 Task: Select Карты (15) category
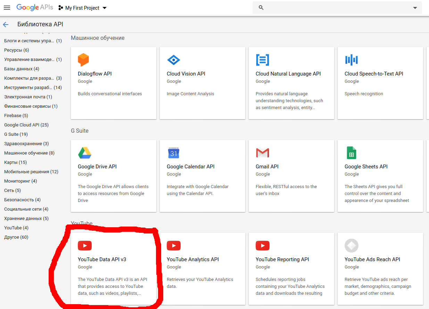pos(15,162)
